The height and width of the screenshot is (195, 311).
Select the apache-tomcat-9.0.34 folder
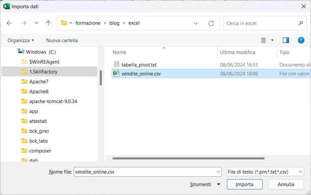pos(53,101)
